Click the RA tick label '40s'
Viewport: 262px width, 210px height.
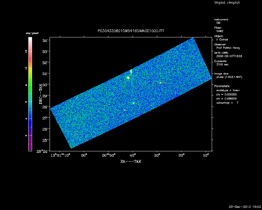tap(133, 155)
